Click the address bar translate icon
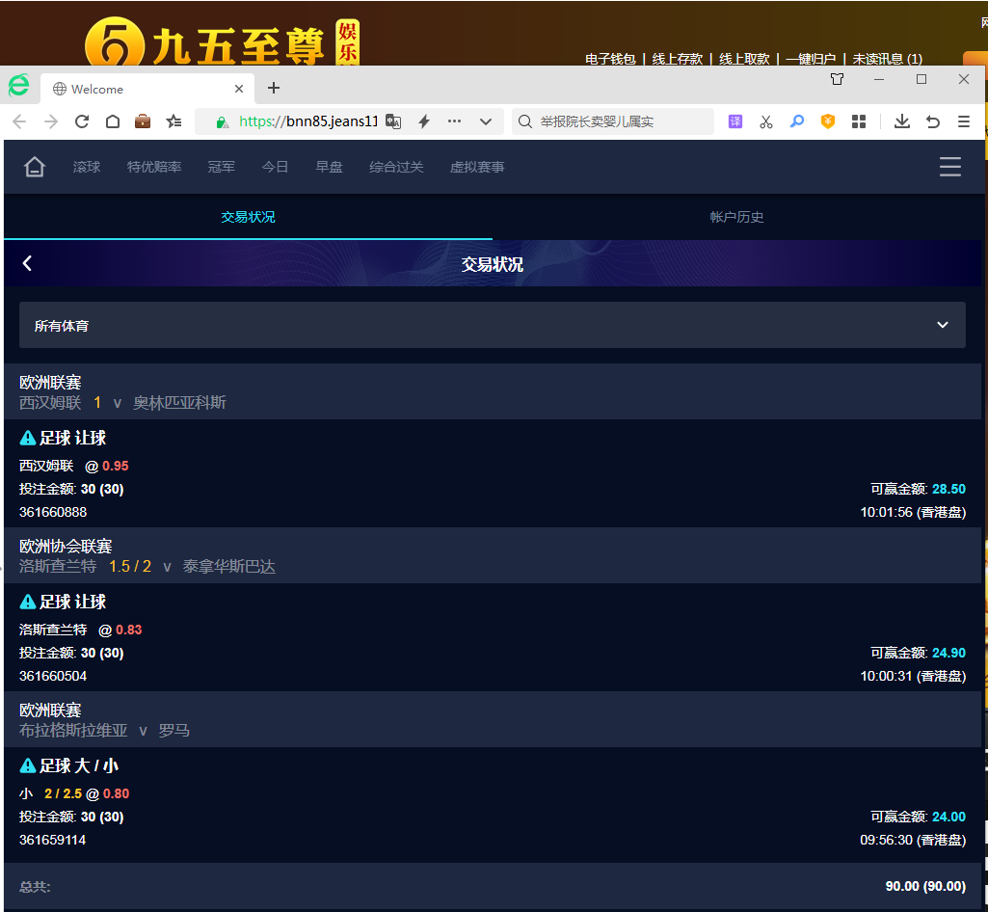The image size is (988, 912). point(393,121)
